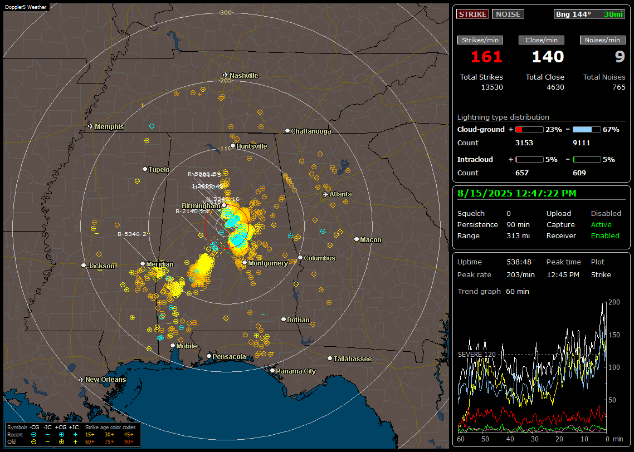Click the B-2140 strike label near Birmingham
The image size is (634, 452).
192,212
